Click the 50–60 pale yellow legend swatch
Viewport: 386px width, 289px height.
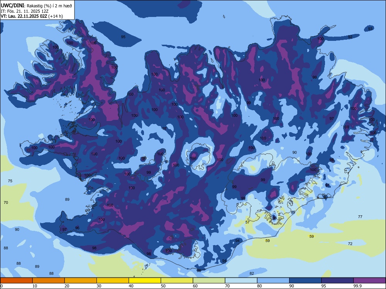pos(177,281)
